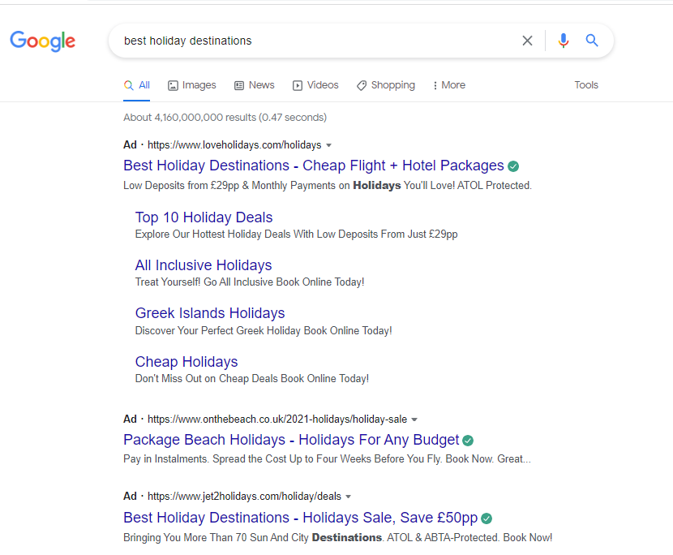Screen dimensions: 673x555
Task: Click the jet2holidays.com/holiday/deals ad URL
Action: [244, 497]
